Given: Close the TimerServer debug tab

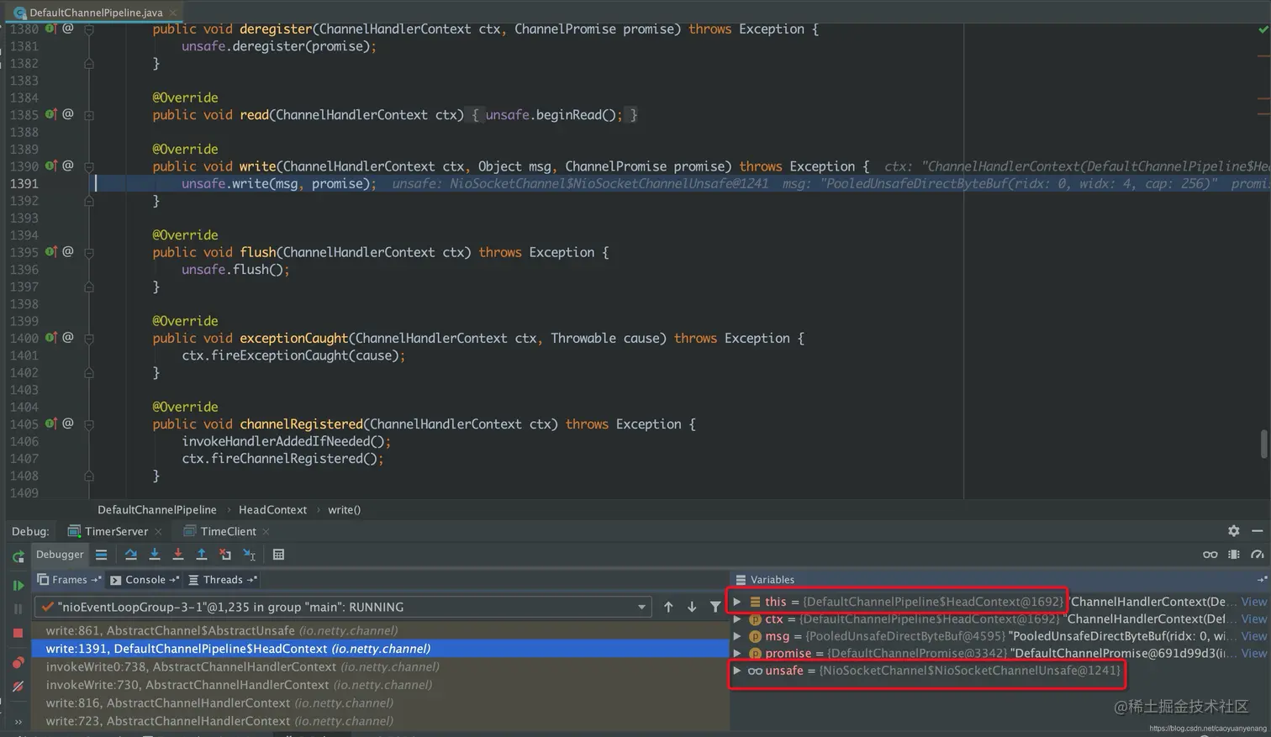Looking at the screenshot, I should (158, 531).
